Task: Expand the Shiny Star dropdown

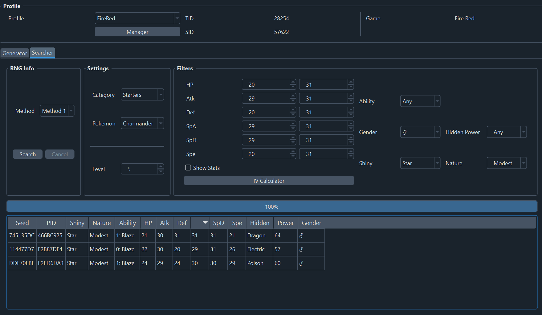Action: pyautogui.click(x=437, y=163)
